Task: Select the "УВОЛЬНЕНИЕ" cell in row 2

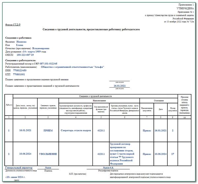Action: tap(48, 154)
